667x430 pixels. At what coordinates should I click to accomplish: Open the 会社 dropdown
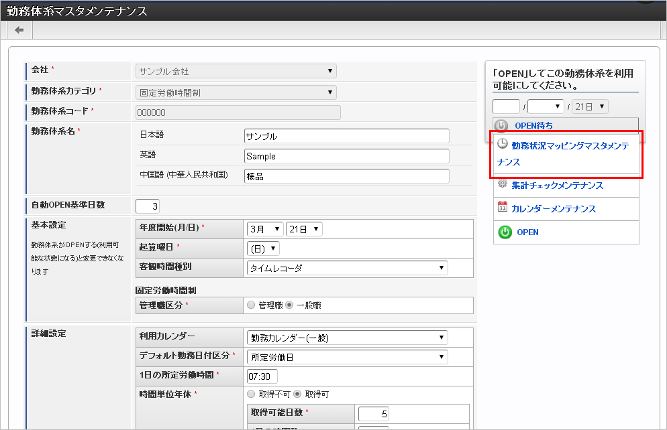tap(236, 71)
